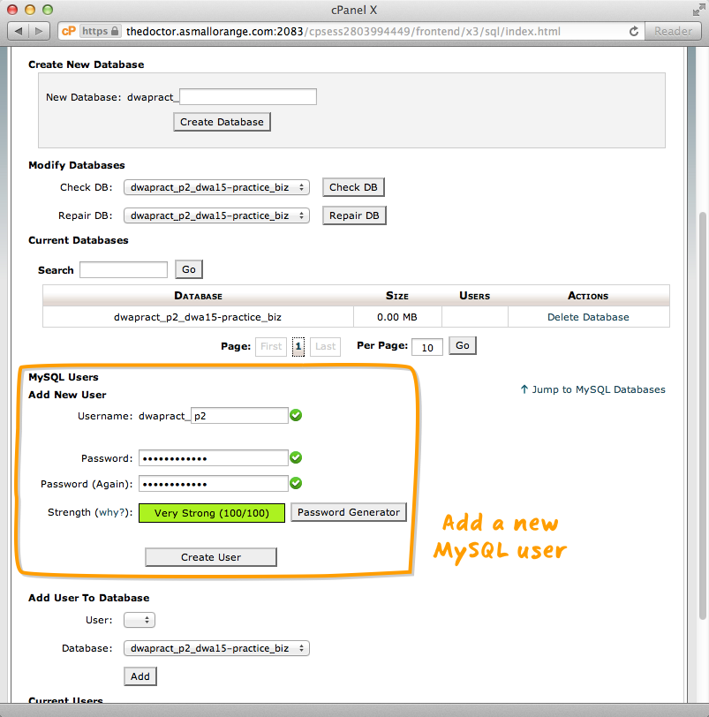This screenshot has width=709, height=717.
Task: Click the Delete Database link
Action: 588,317
